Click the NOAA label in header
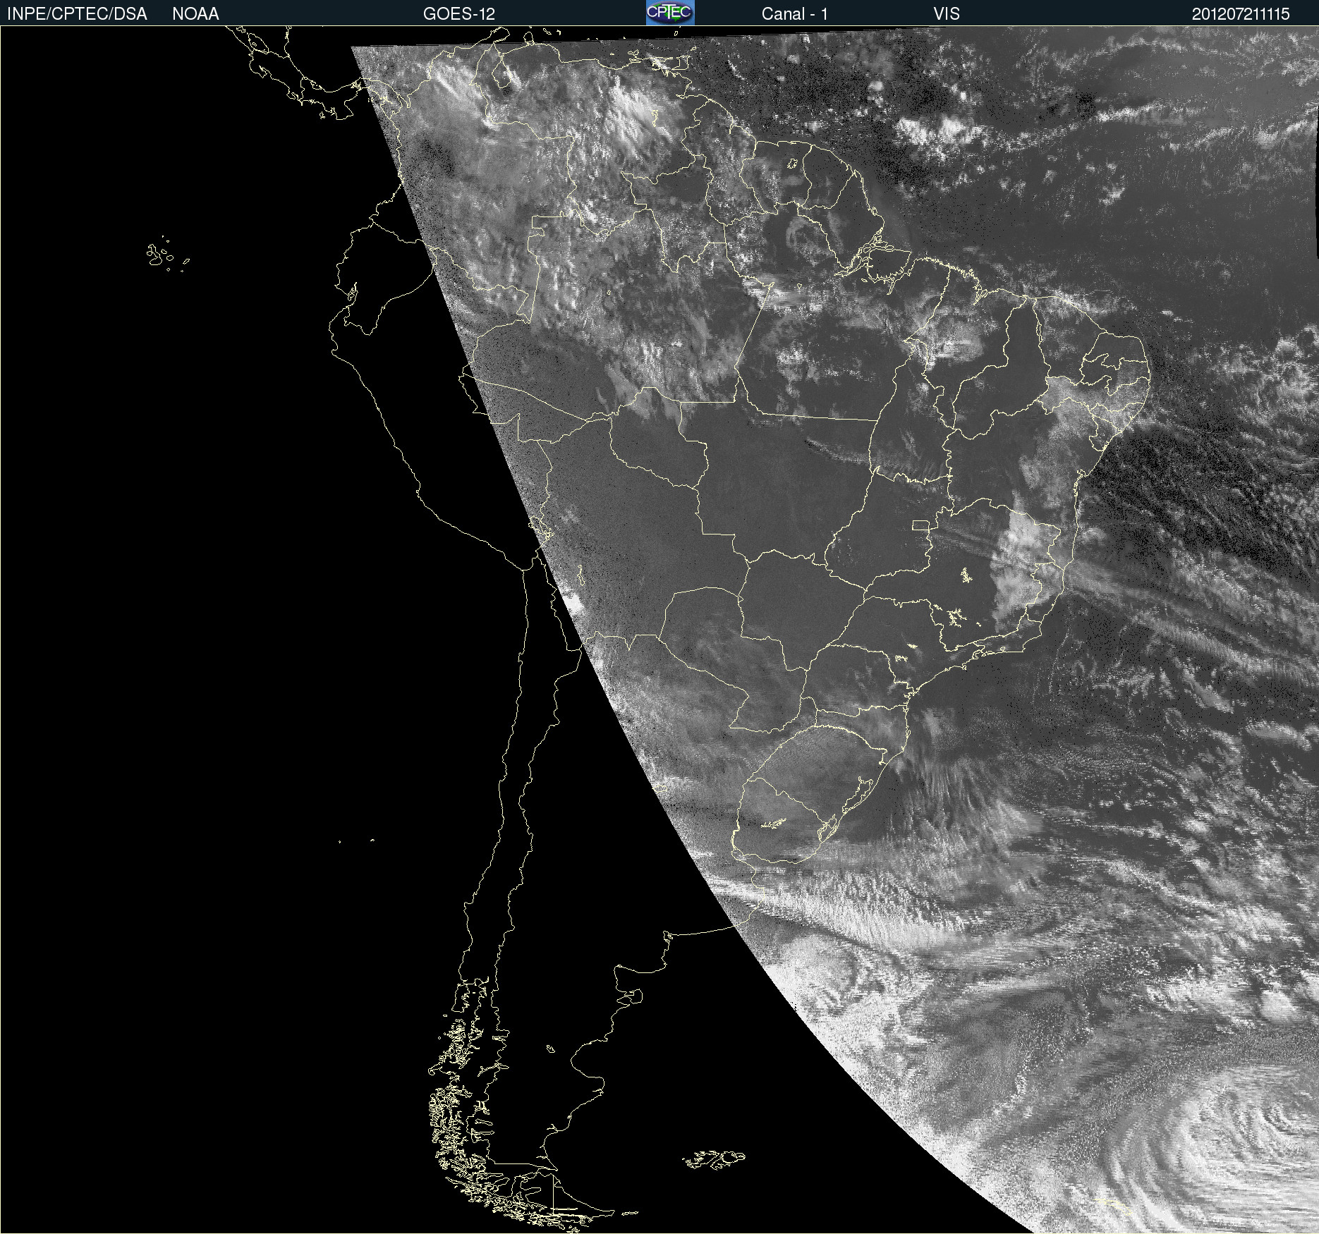This screenshot has width=1319, height=1234. [195, 14]
